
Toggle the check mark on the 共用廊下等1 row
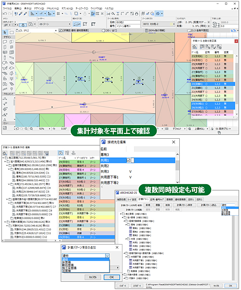point(130,177)
